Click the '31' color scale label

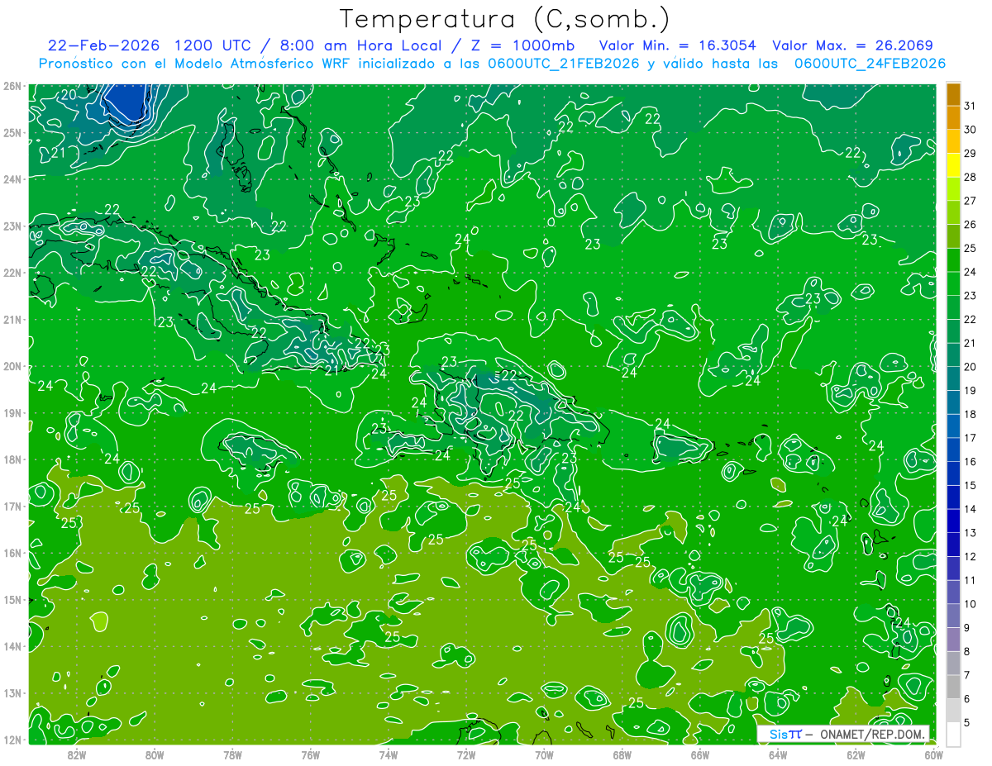pos(970,106)
